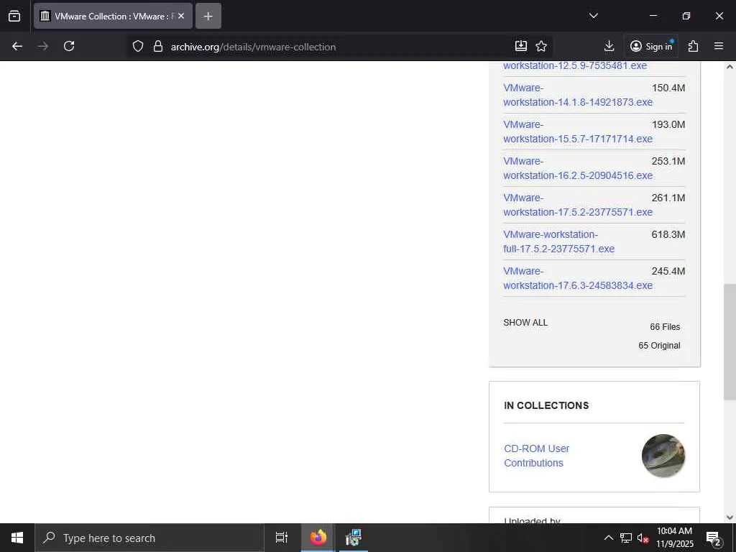Open the list all tabs chevron
This screenshot has height=552, width=736.
[x=593, y=16]
